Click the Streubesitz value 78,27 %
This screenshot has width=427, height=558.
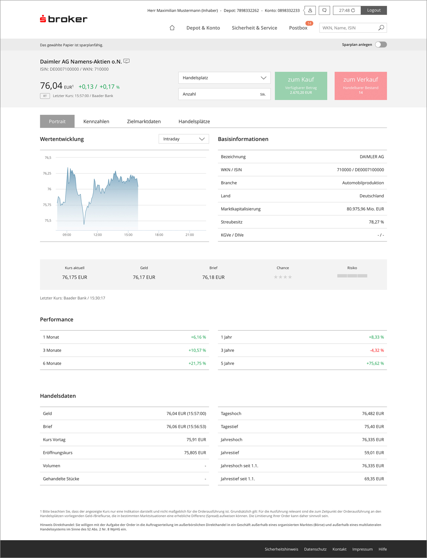[x=376, y=222]
